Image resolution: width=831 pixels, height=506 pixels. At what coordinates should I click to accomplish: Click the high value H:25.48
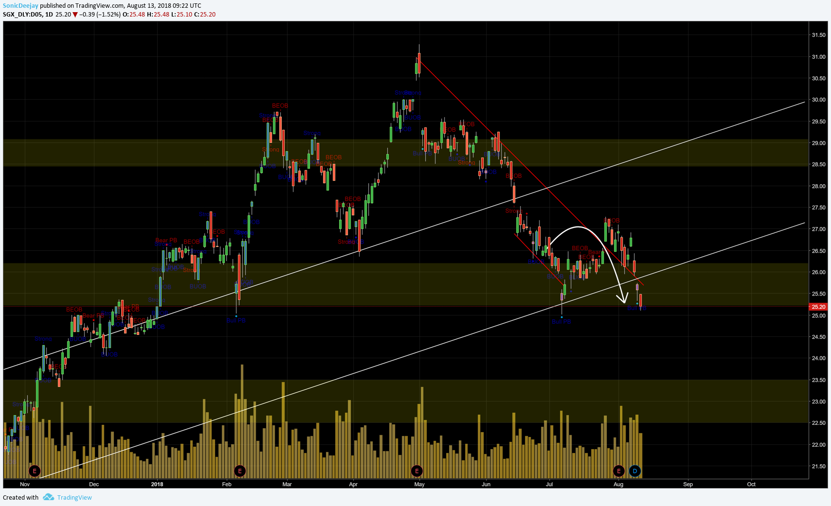(x=158, y=15)
